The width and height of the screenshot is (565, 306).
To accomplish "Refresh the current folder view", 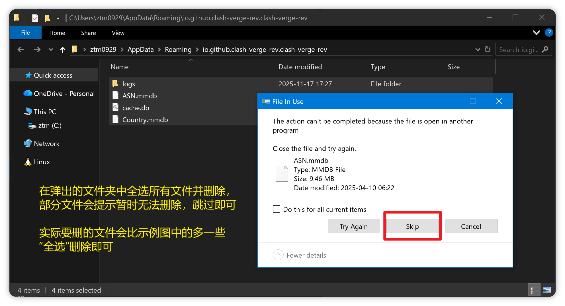I will [x=488, y=50].
